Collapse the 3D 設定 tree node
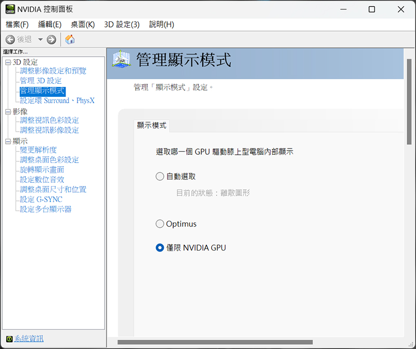Image resolution: width=416 pixels, height=349 pixels. click(x=8, y=63)
